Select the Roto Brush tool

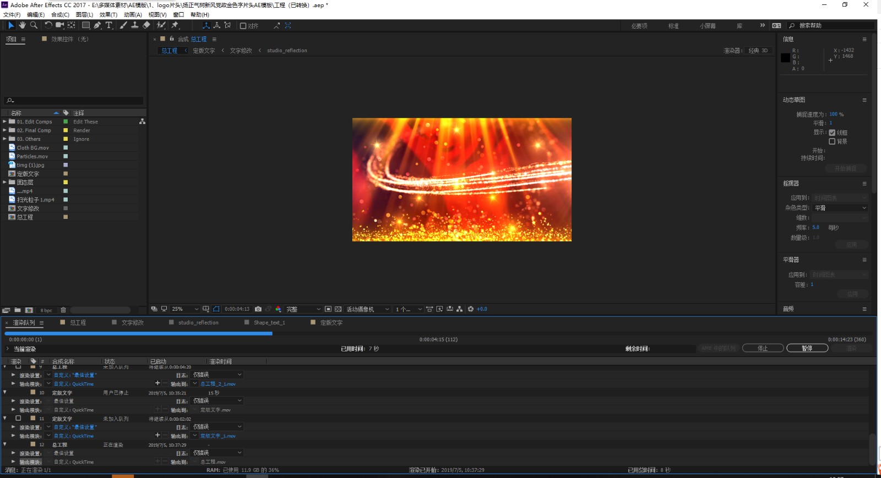pos(161,25)
